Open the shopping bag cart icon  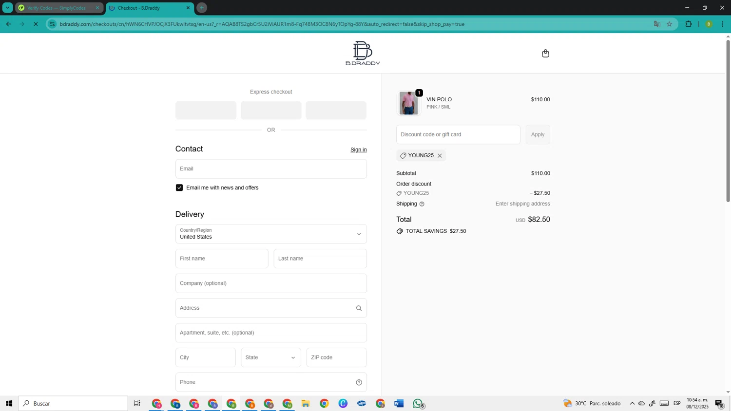545,54
